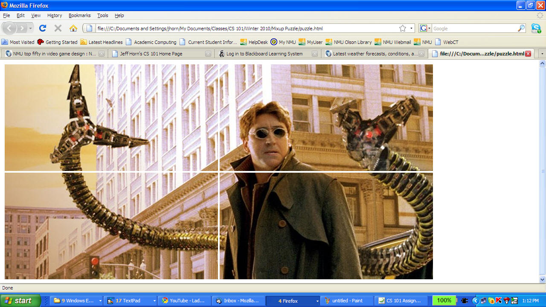This screenshot has width=546, height=307.
Task: Open the list all tabs dropdown
Action: pyautogui.click(x=542, y=54)
